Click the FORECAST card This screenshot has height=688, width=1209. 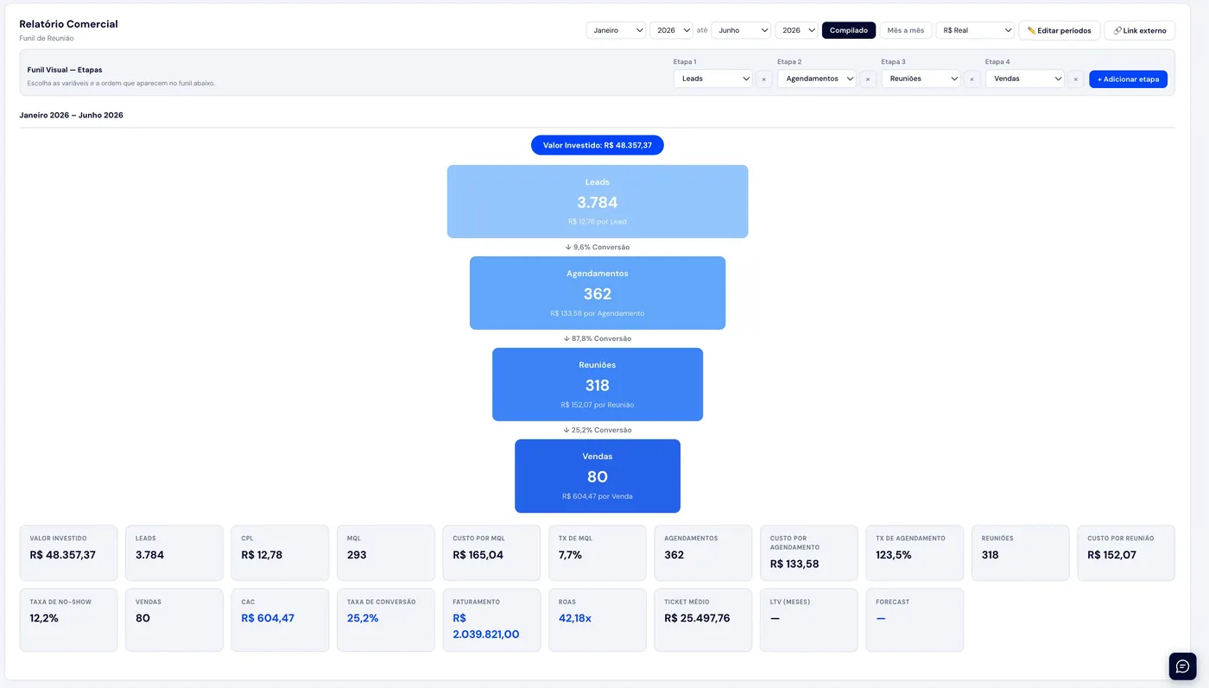pos(915,620)
